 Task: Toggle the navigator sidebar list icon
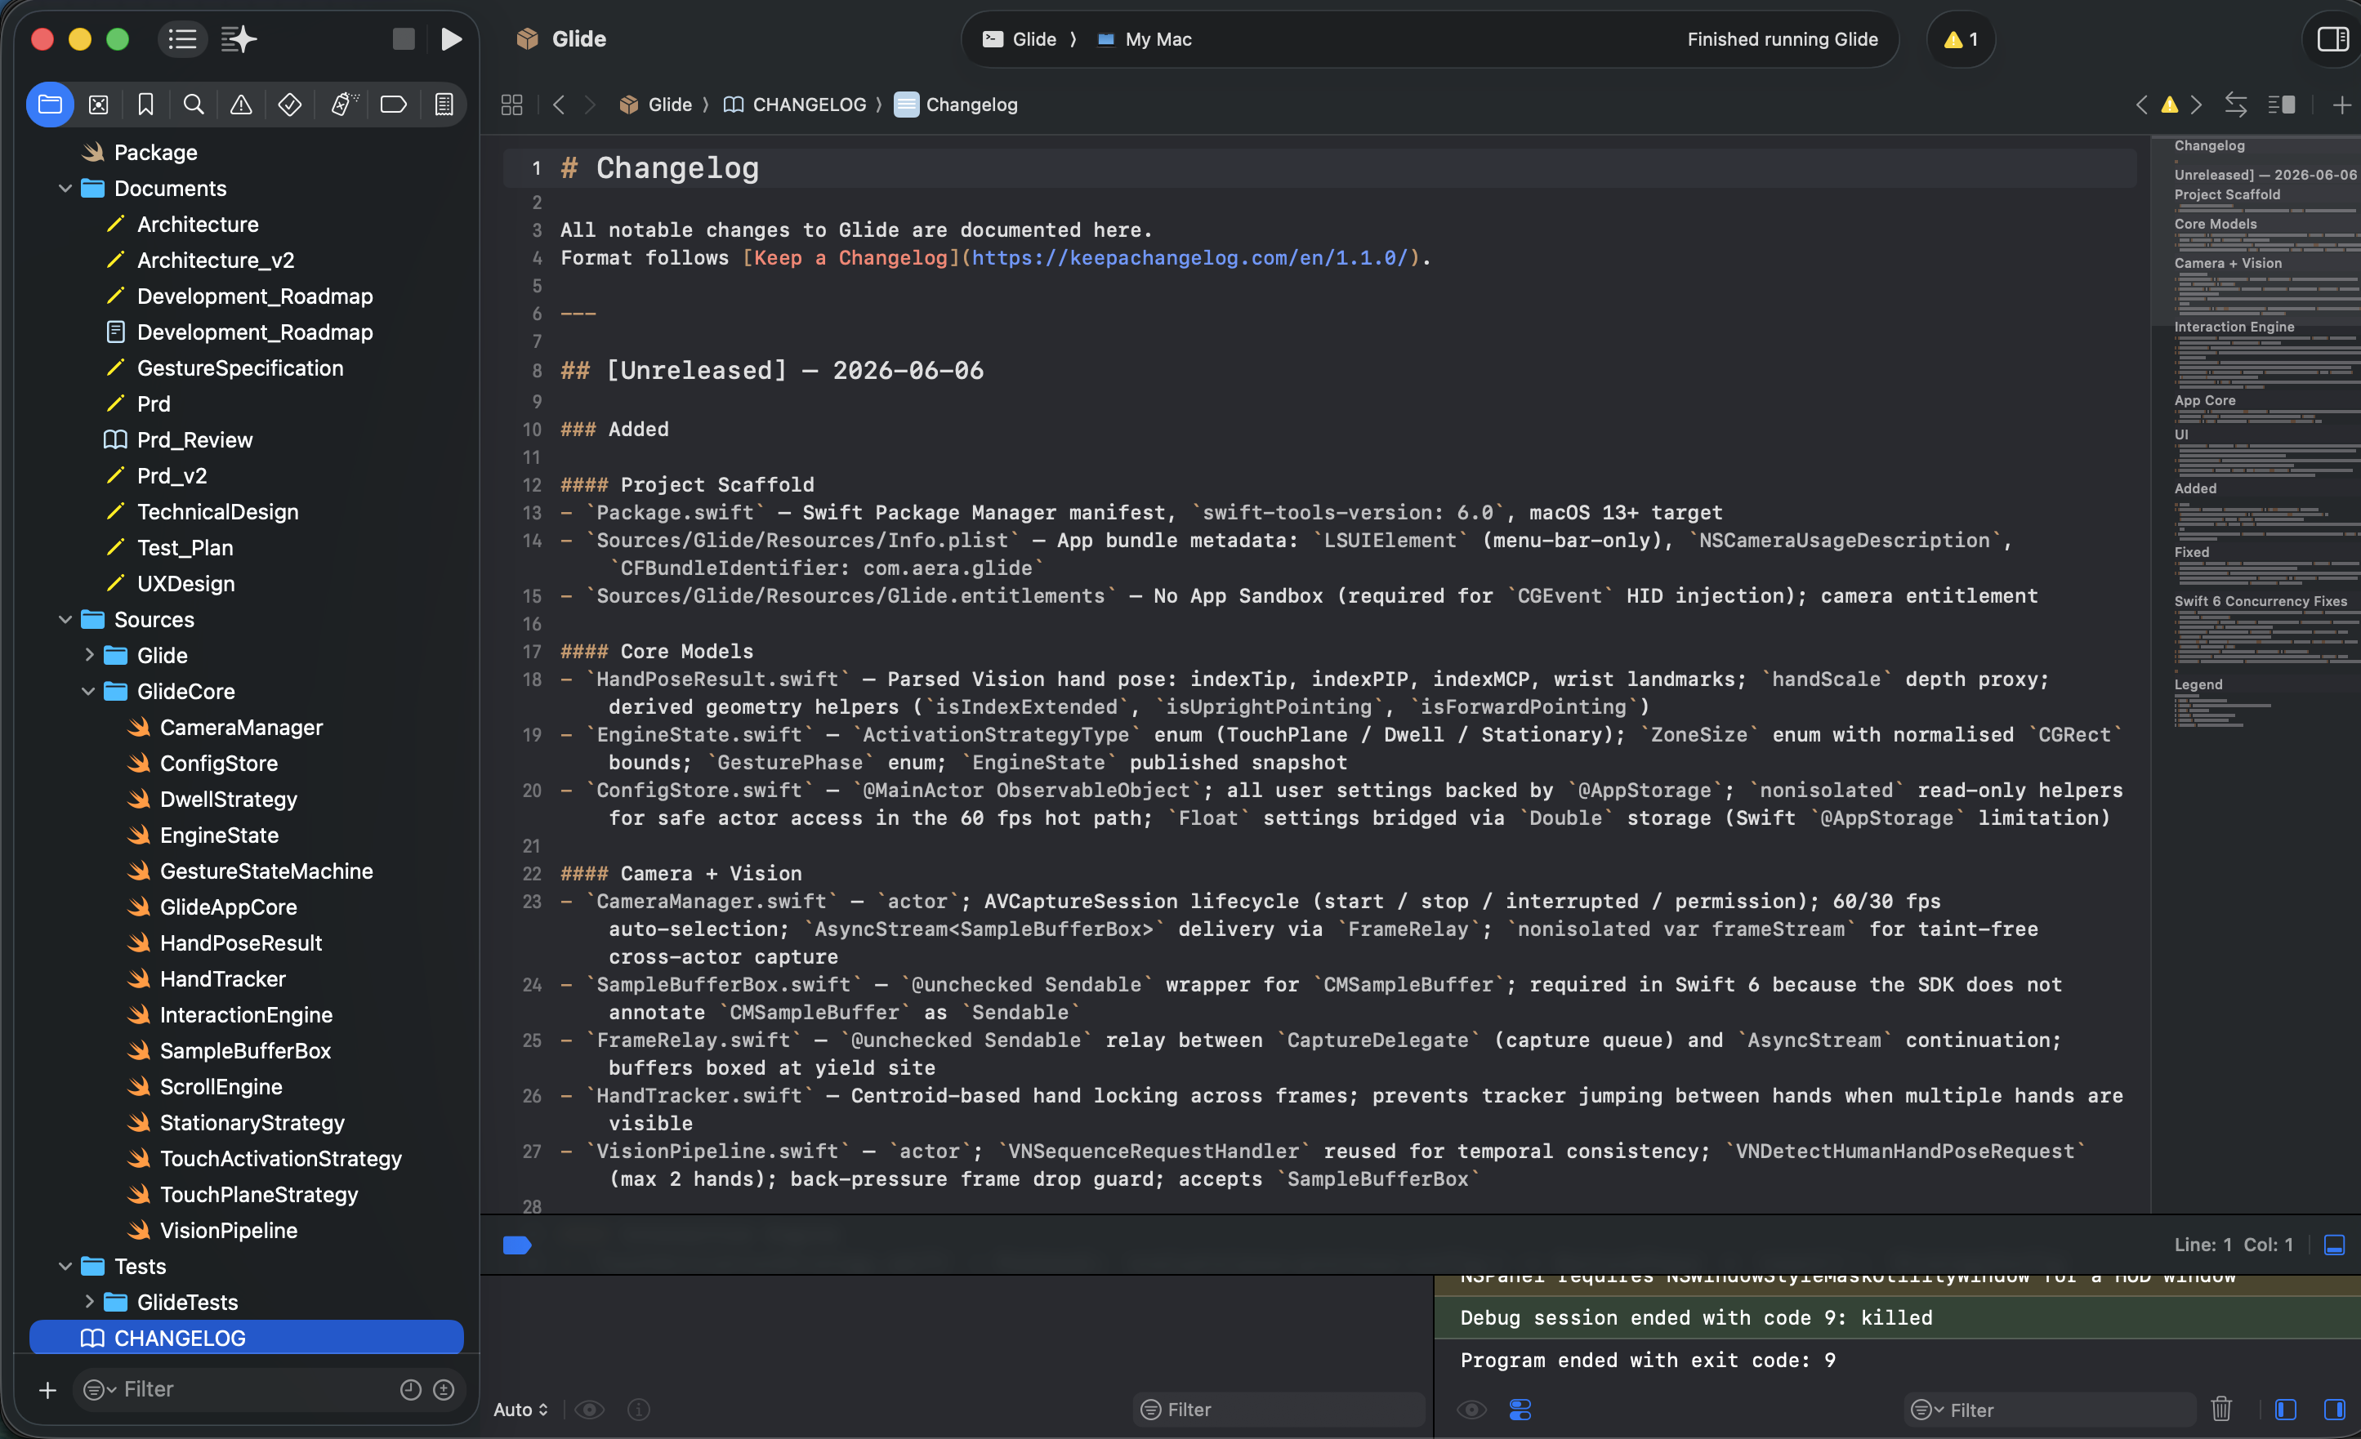182,39
